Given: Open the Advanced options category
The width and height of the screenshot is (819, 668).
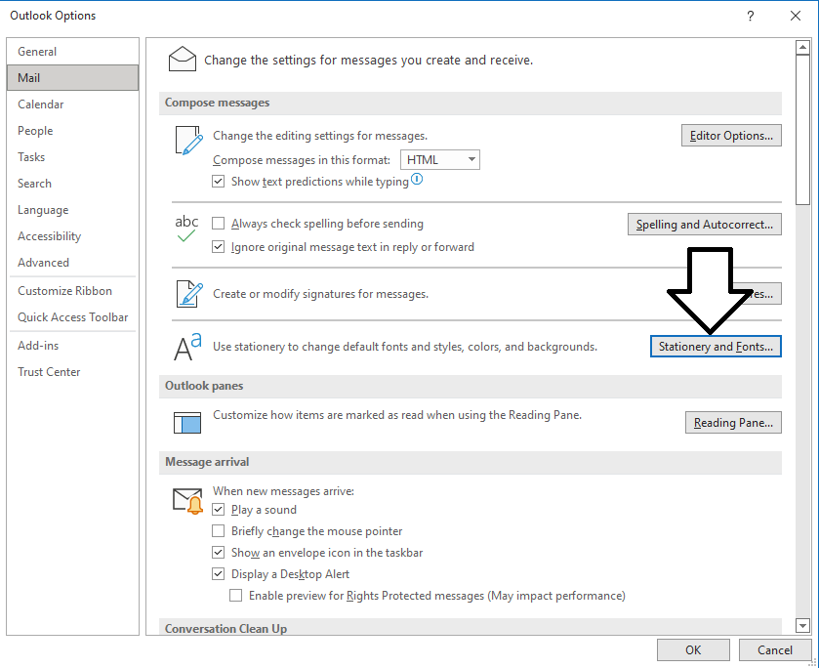Looking at the screenshot, I should pos(72,263).
